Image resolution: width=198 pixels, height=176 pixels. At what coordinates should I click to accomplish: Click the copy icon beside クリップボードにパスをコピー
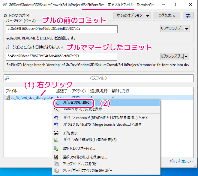coord(56,164)
